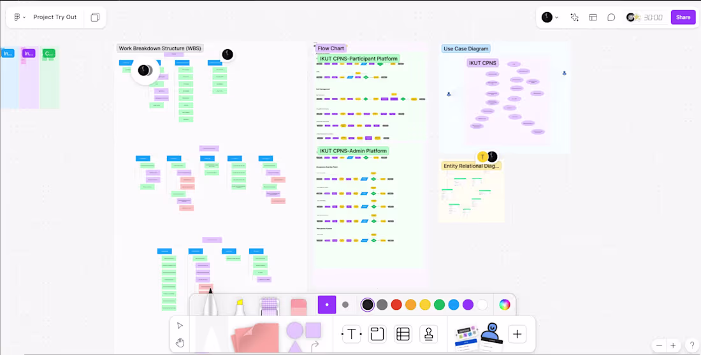
Task: Click the purple In... section label
Action: click(29, 54)
